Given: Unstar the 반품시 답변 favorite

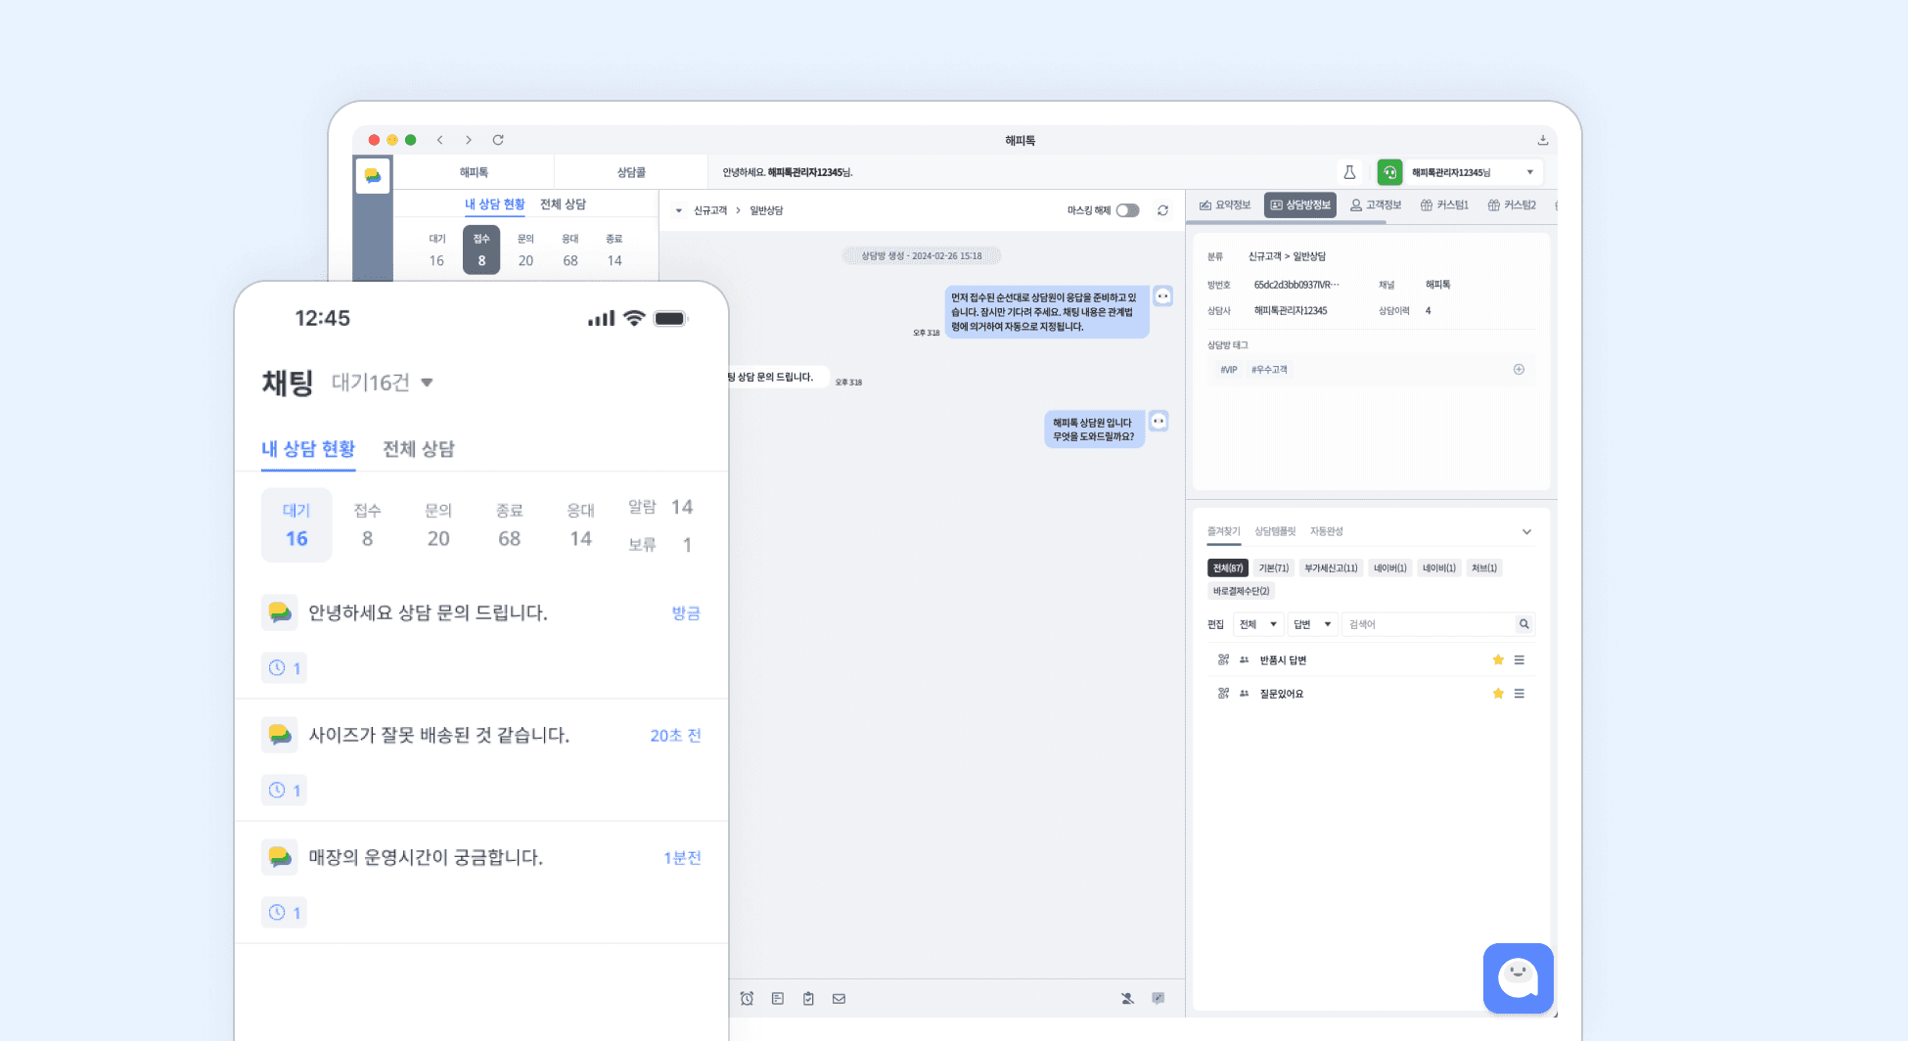Looking at the screenshot, I should coord(1497,659).
